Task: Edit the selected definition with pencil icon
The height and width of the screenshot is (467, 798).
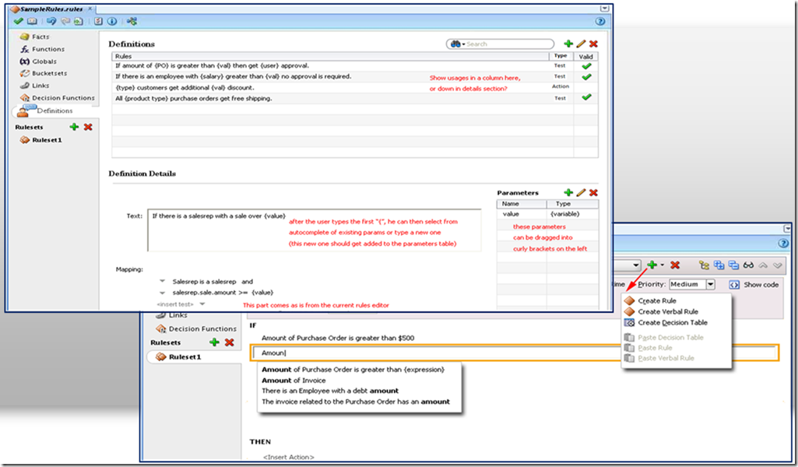Action: click(581, 44)
